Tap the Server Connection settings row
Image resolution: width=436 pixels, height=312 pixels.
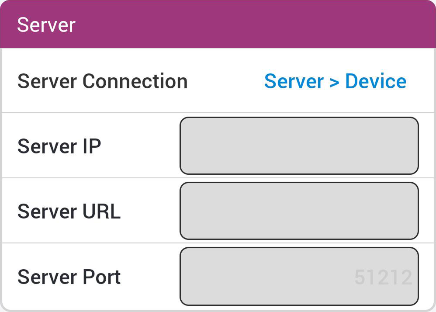click(x=218, y=81)
